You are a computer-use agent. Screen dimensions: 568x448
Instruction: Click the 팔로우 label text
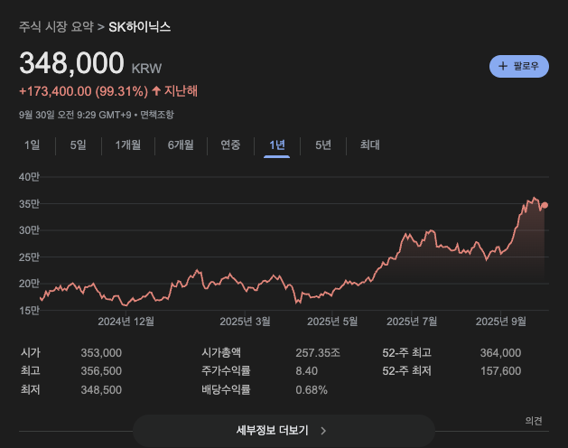[526, 66]
